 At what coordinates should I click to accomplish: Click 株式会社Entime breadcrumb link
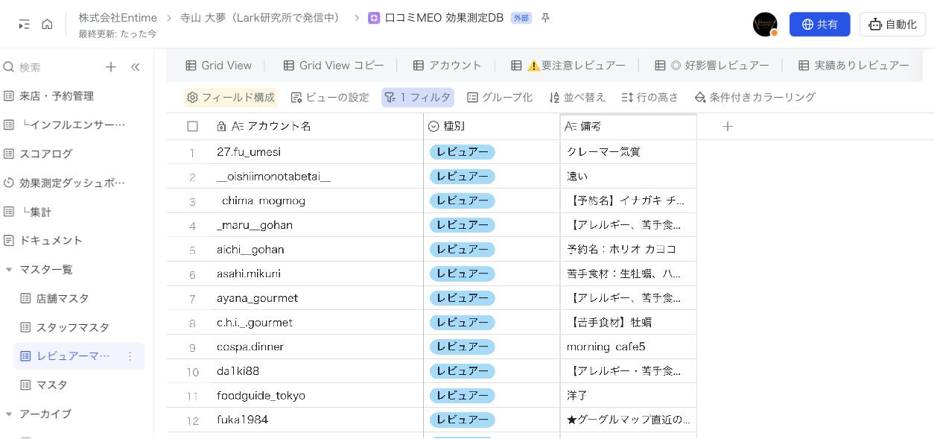118,18
